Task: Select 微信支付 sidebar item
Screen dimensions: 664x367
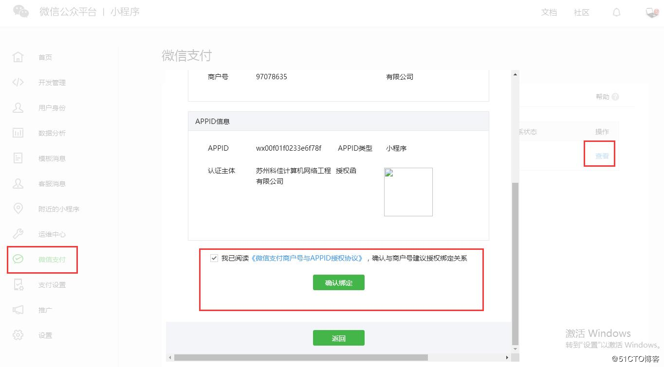Action: [x=52, y=260]
